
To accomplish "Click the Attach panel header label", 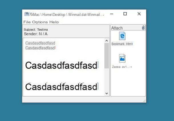I will [x=117, y=28].
